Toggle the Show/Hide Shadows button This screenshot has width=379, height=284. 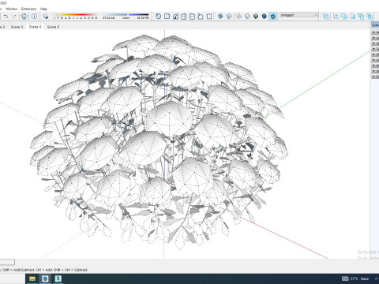click(x=46, y=17)
